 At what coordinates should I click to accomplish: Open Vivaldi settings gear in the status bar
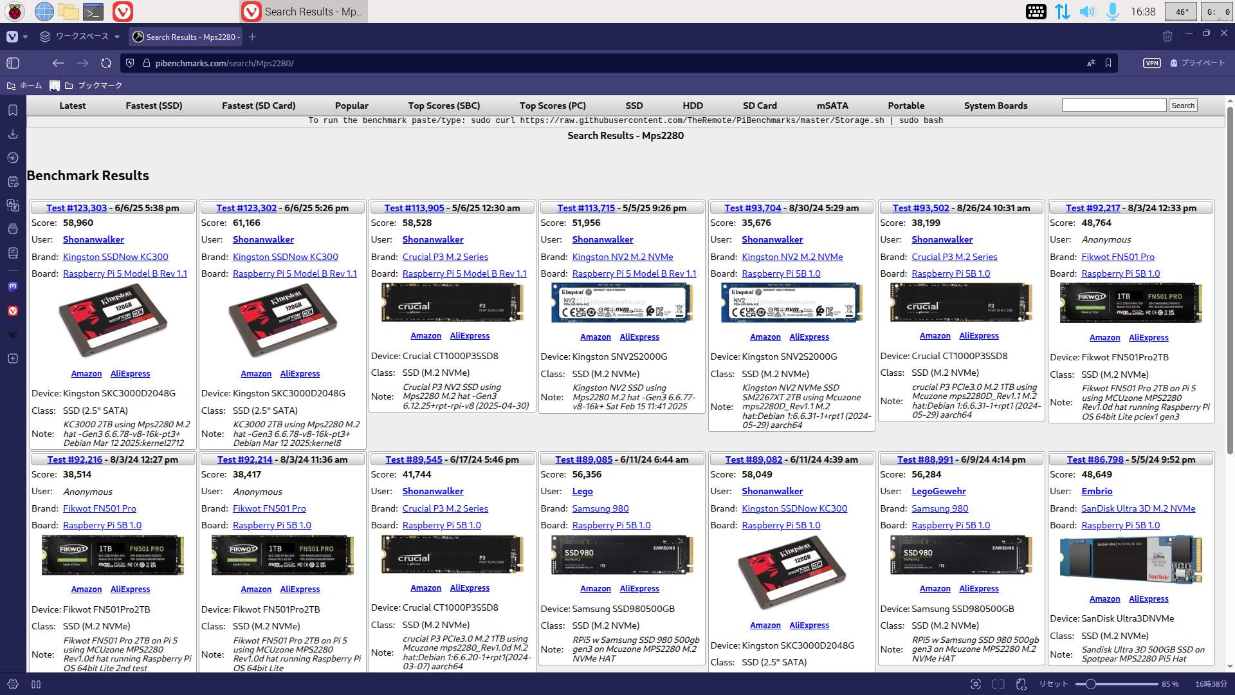(12, 684)
